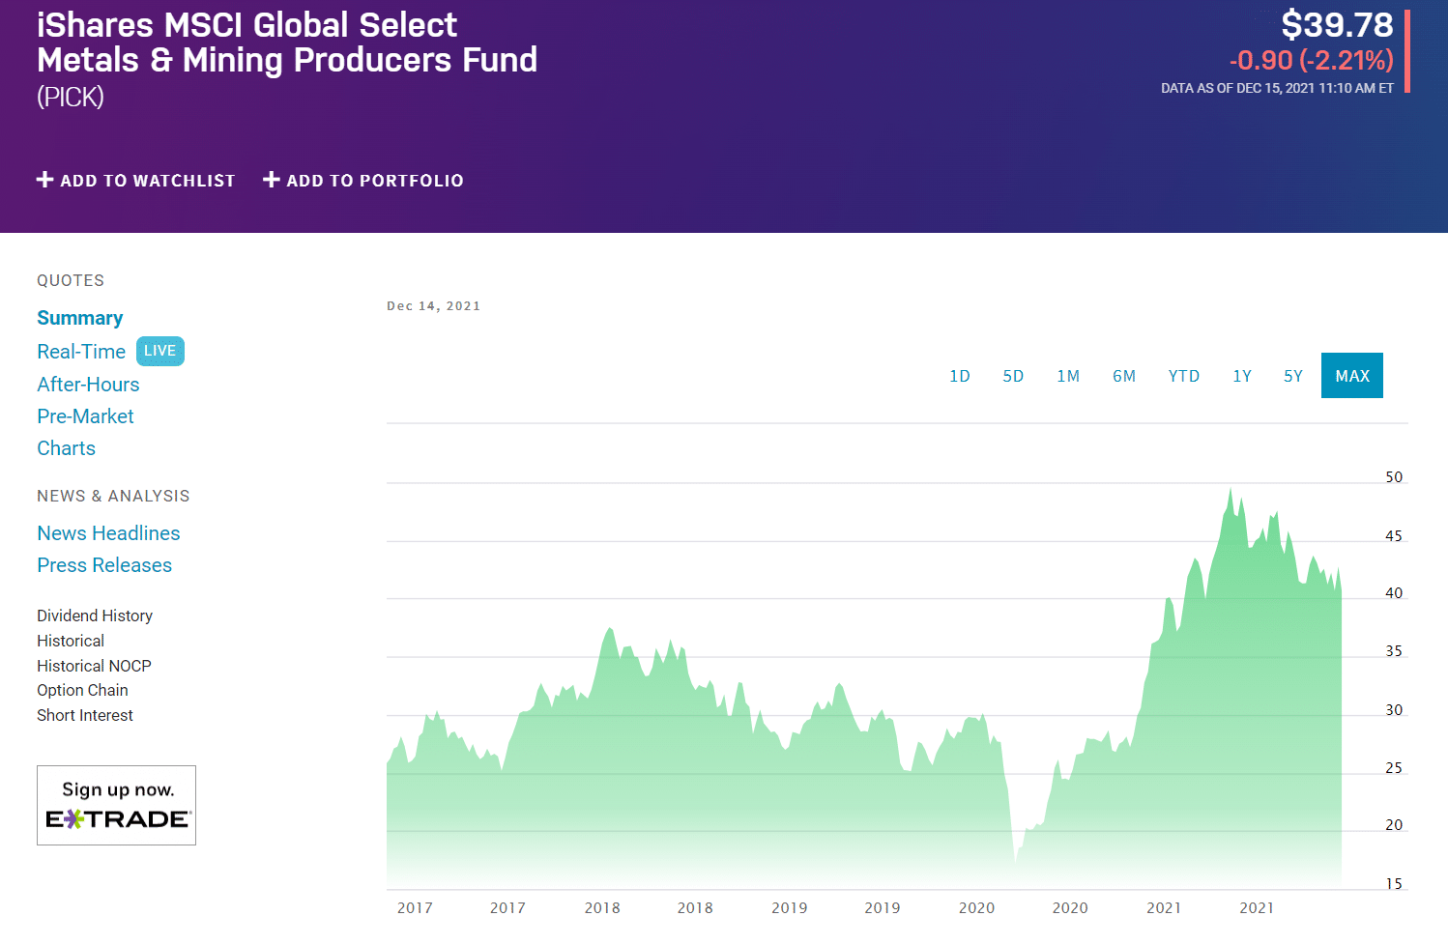Click the 40 y-axis label
This screenshot has width=1448, height=945.
[1394, 593]
